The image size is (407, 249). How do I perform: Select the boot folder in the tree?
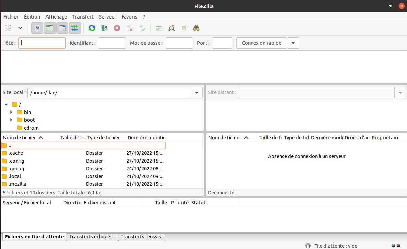[26, 120]
